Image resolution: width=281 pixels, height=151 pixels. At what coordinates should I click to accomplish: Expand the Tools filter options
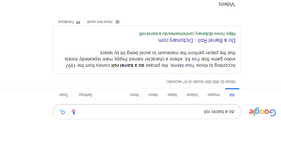[64, 95]
